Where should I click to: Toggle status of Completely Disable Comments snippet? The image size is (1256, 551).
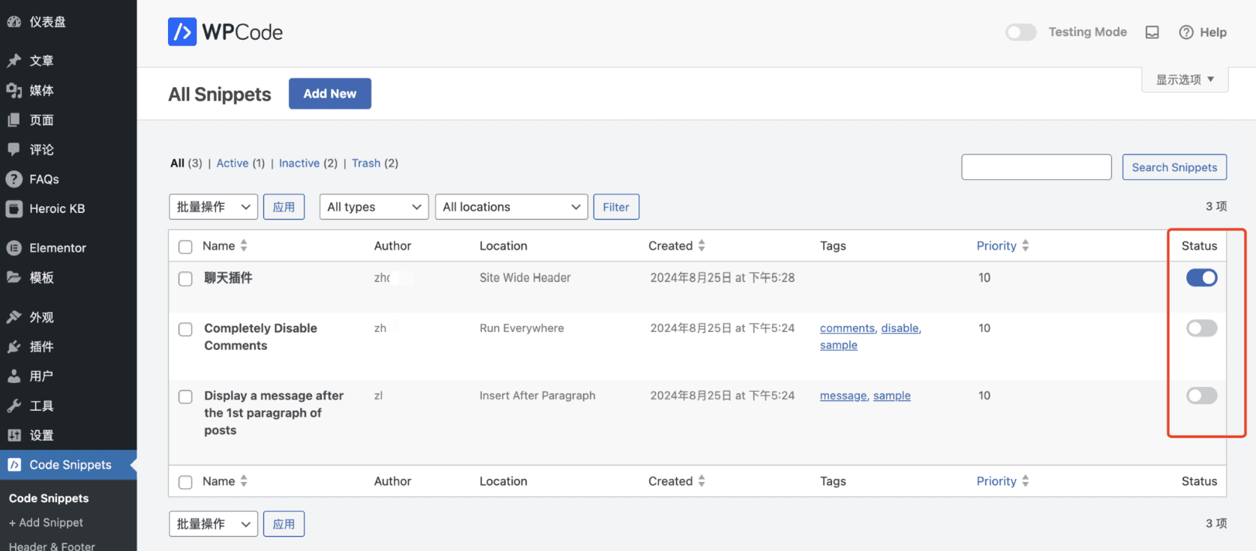1201,328
